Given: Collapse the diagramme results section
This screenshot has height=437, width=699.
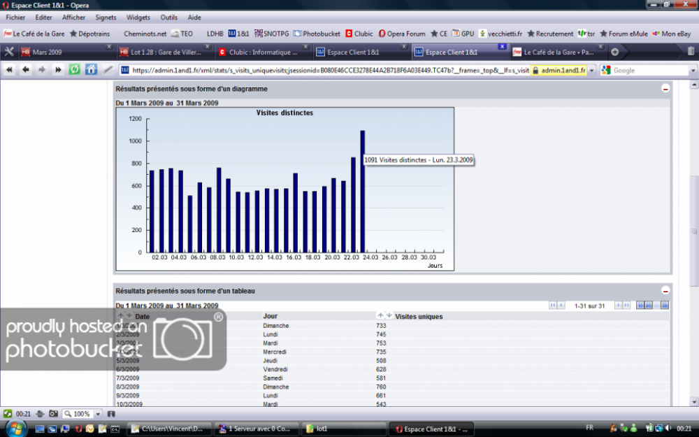Looking at the screenshot, I should tap(665, 89).
